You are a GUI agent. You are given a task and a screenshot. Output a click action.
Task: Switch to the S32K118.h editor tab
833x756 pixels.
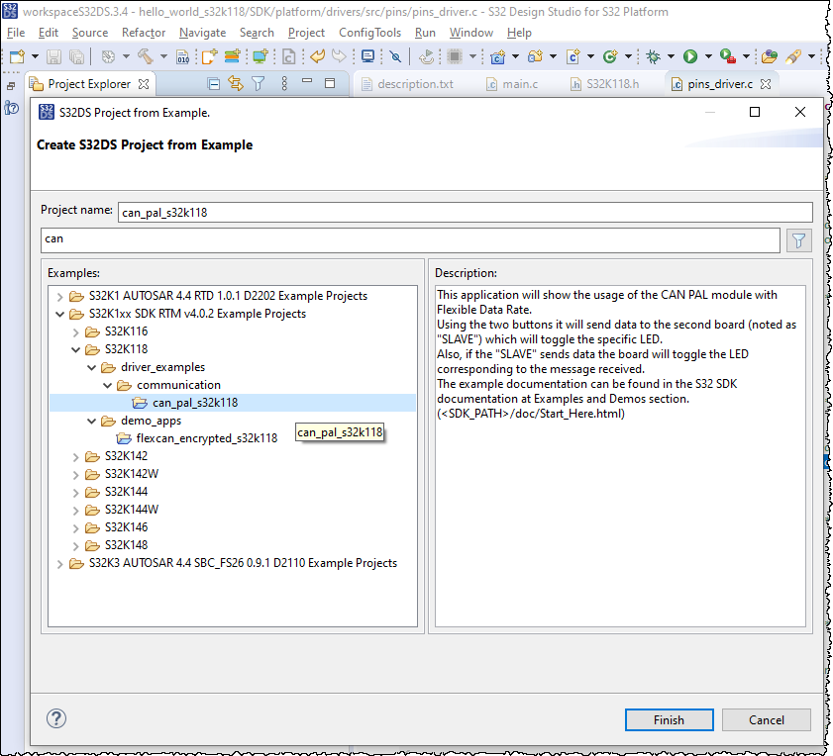605,84
